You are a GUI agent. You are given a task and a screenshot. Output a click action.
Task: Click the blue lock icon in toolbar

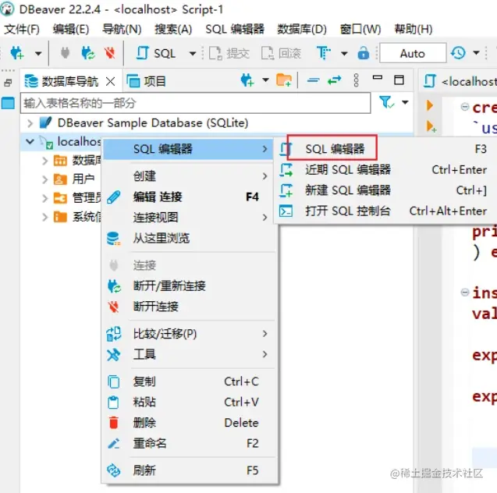click(364, 53)
